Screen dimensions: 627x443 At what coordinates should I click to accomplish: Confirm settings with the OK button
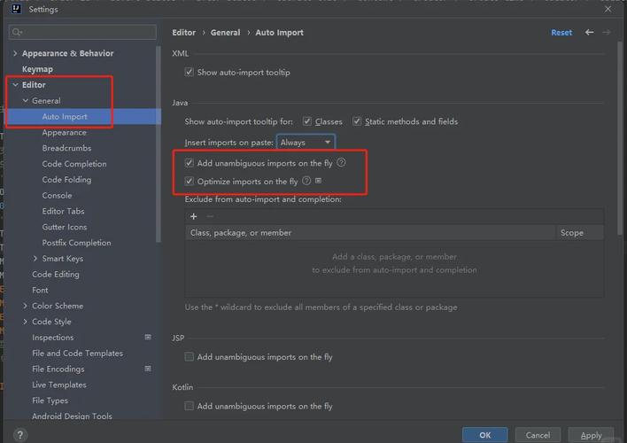(x=484, y=435)
